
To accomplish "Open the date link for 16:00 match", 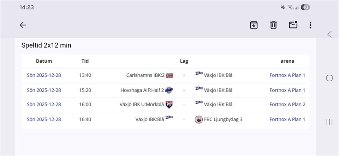I will pyautogui.click(x=44, y=104).
